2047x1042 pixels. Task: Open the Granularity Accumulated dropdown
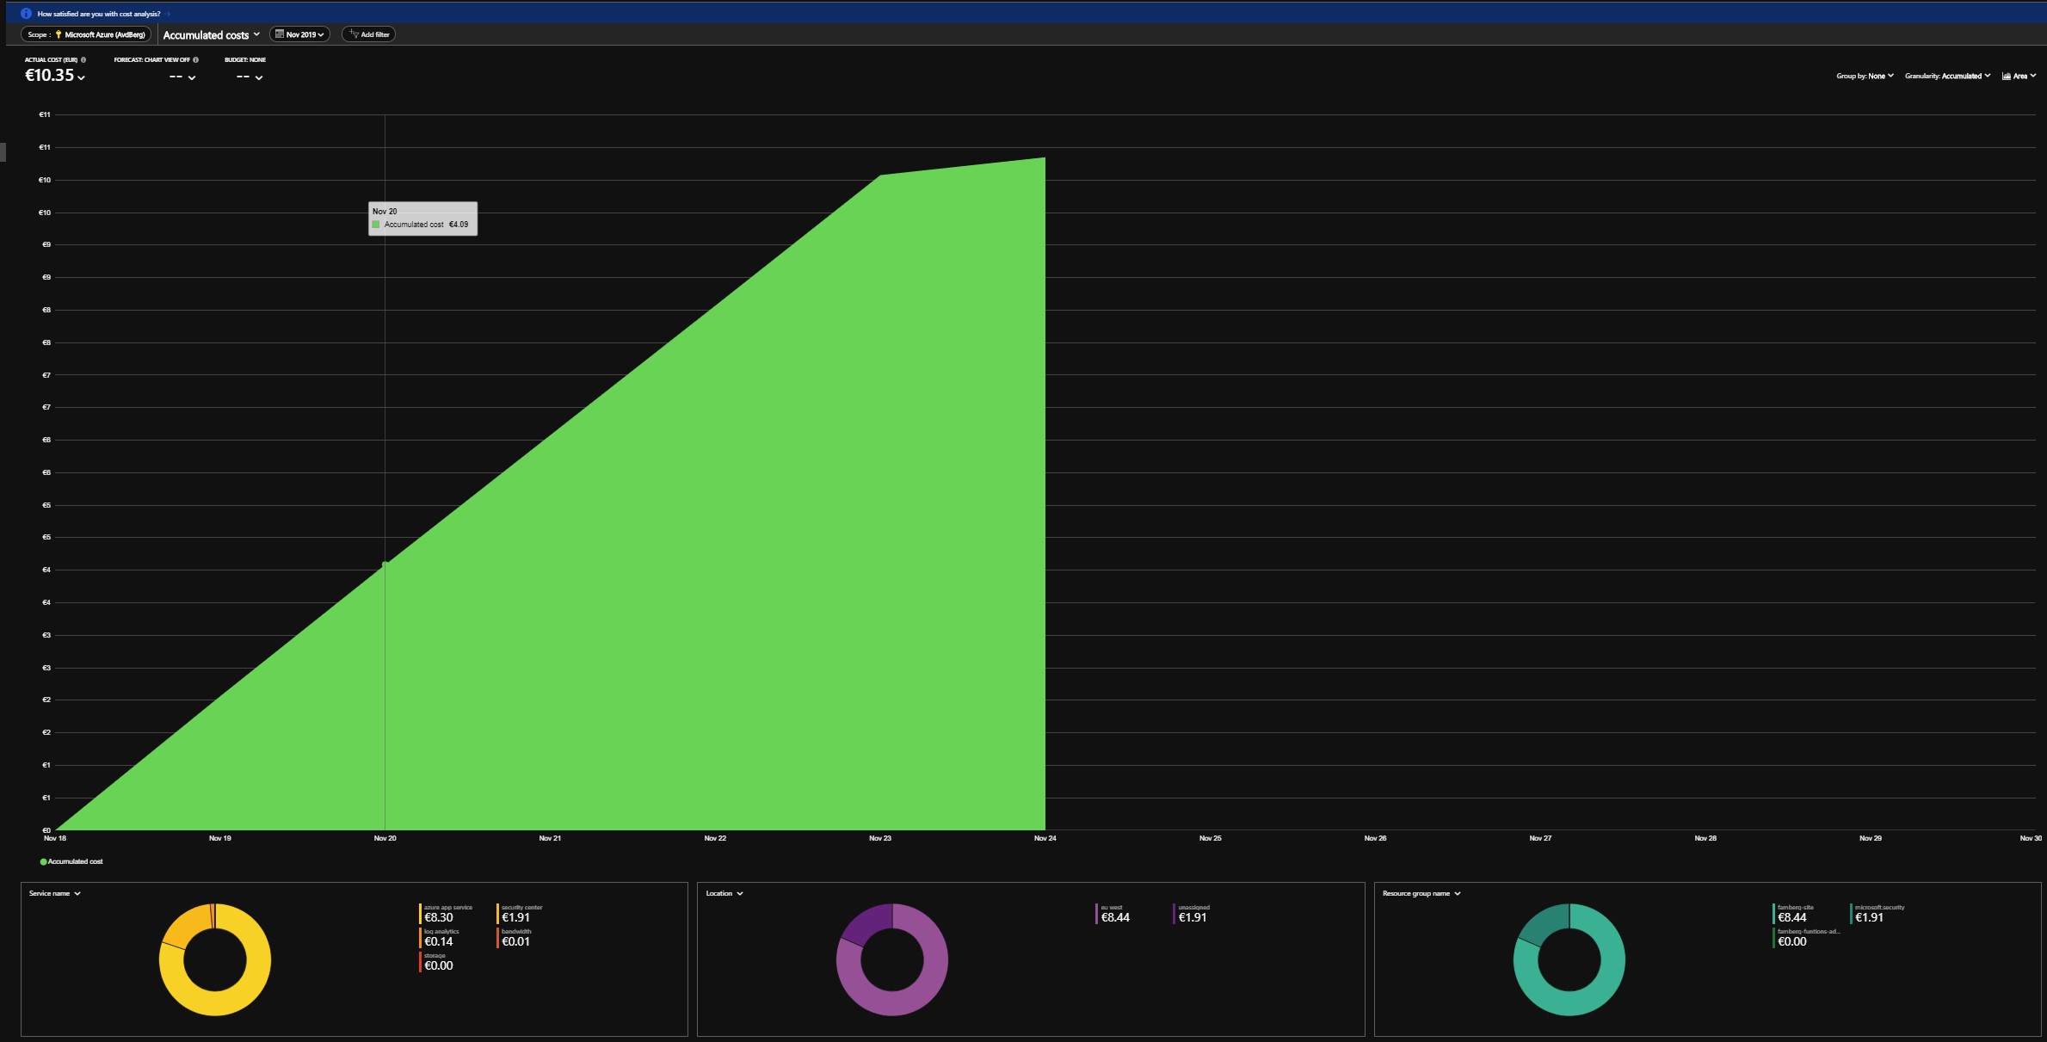click(x=1947, y=76)
